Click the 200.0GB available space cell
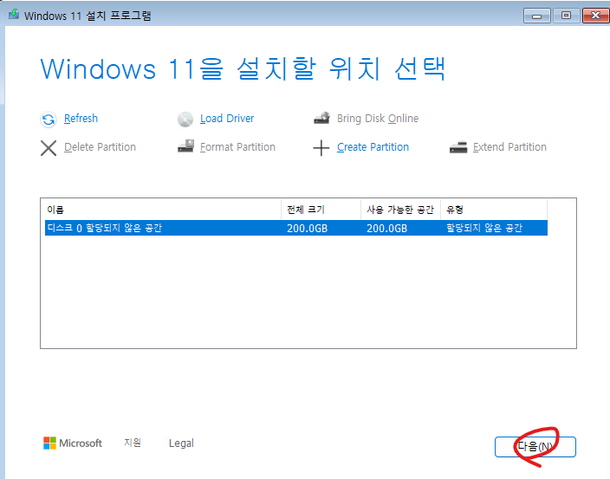This screenshot has height=479, width=610. [386, 228]
